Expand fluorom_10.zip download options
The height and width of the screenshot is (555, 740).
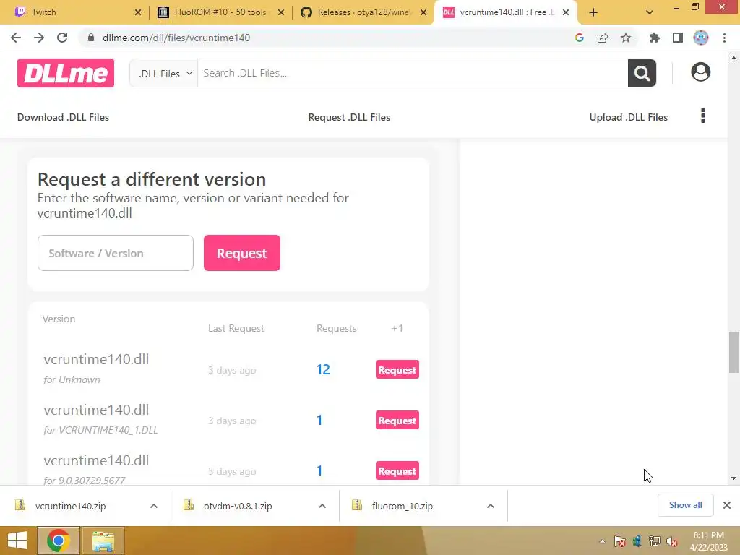tap(491, 506)
